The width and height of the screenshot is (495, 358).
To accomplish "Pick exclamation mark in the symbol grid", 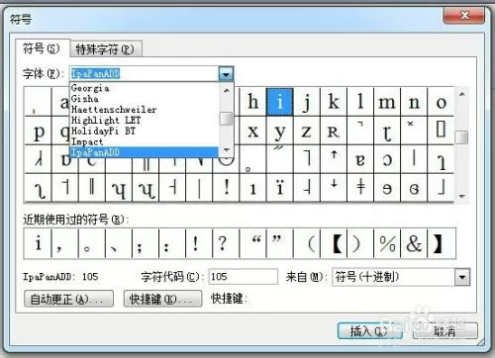I will 226,188.
